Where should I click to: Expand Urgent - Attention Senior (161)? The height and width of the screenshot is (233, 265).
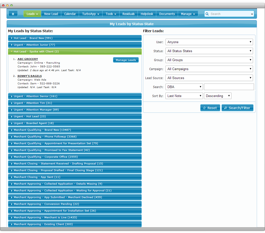pyautogui.click(x=75, y=96)
